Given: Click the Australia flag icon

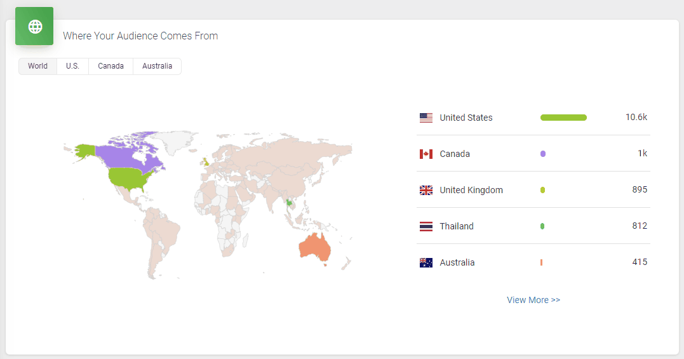Looking at the screenshot, I should point(426,262).
